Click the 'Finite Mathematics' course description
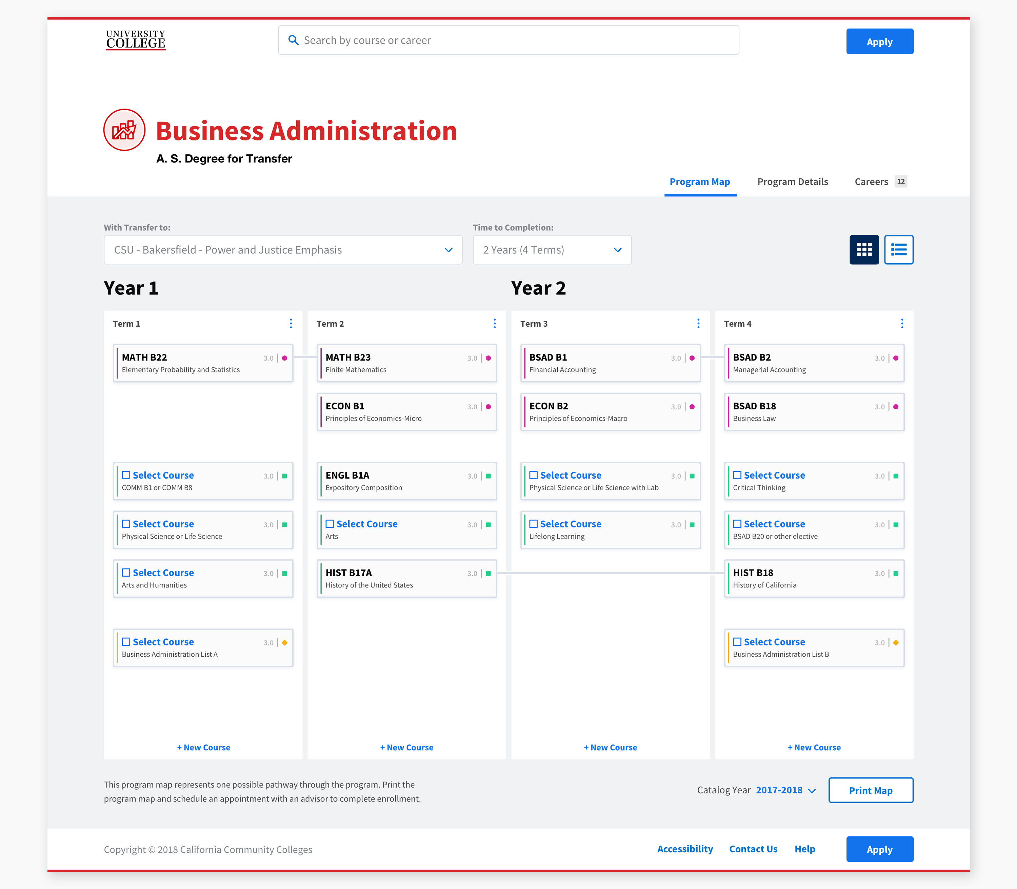This screenshot has height=889, width=1017. click(356, 370)
